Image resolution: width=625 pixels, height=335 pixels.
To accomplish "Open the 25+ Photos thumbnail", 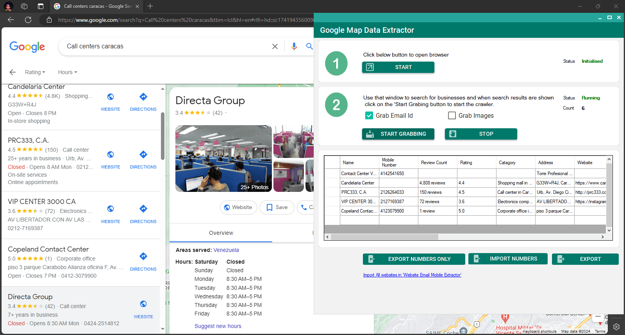I will pos(223,158).
